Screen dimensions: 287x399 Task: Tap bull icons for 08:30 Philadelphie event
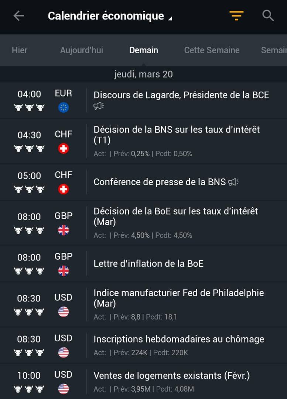pyautogui.click(x=29, y=312)
